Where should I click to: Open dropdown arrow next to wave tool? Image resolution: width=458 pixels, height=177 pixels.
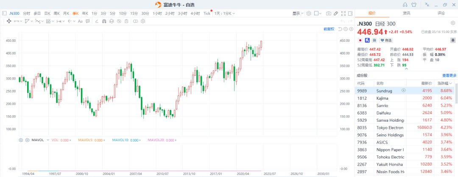pos(42,21)
